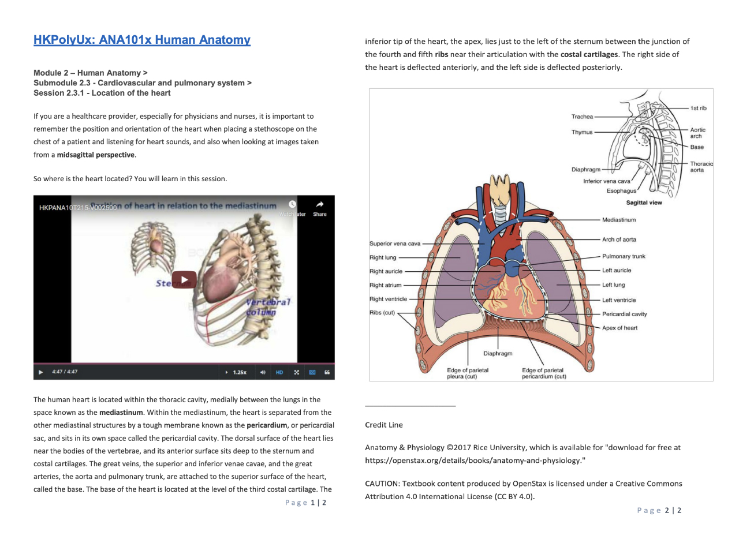Click the bold word 'pericardium' in the paragraph
The image size is (739, 554).
click(x=267, y=425)
